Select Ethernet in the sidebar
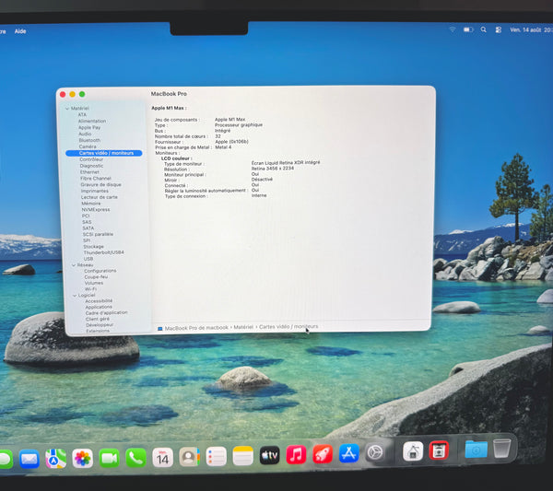Screen dimensions: 553x491 89,172
